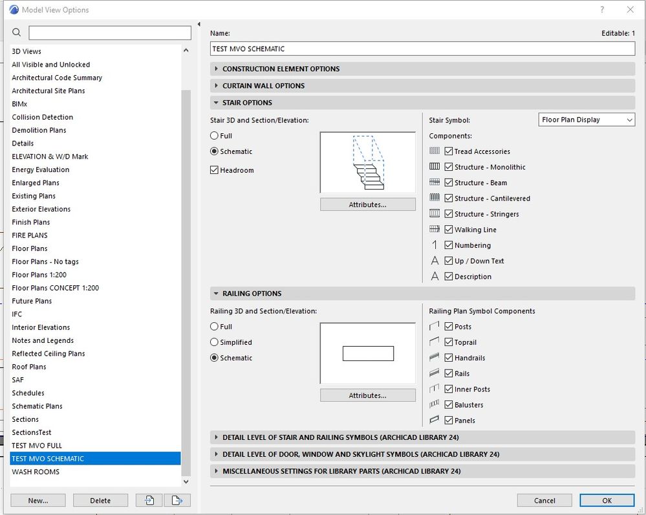Open stair Attributes... button
The height and width of the screenshot is (515, 646).
coord(368,204)
